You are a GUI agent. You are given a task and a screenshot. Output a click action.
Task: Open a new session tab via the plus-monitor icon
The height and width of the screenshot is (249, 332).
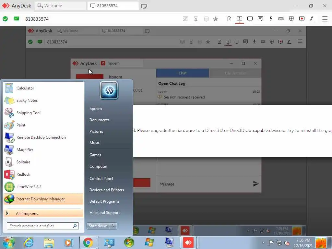point(144,6)
